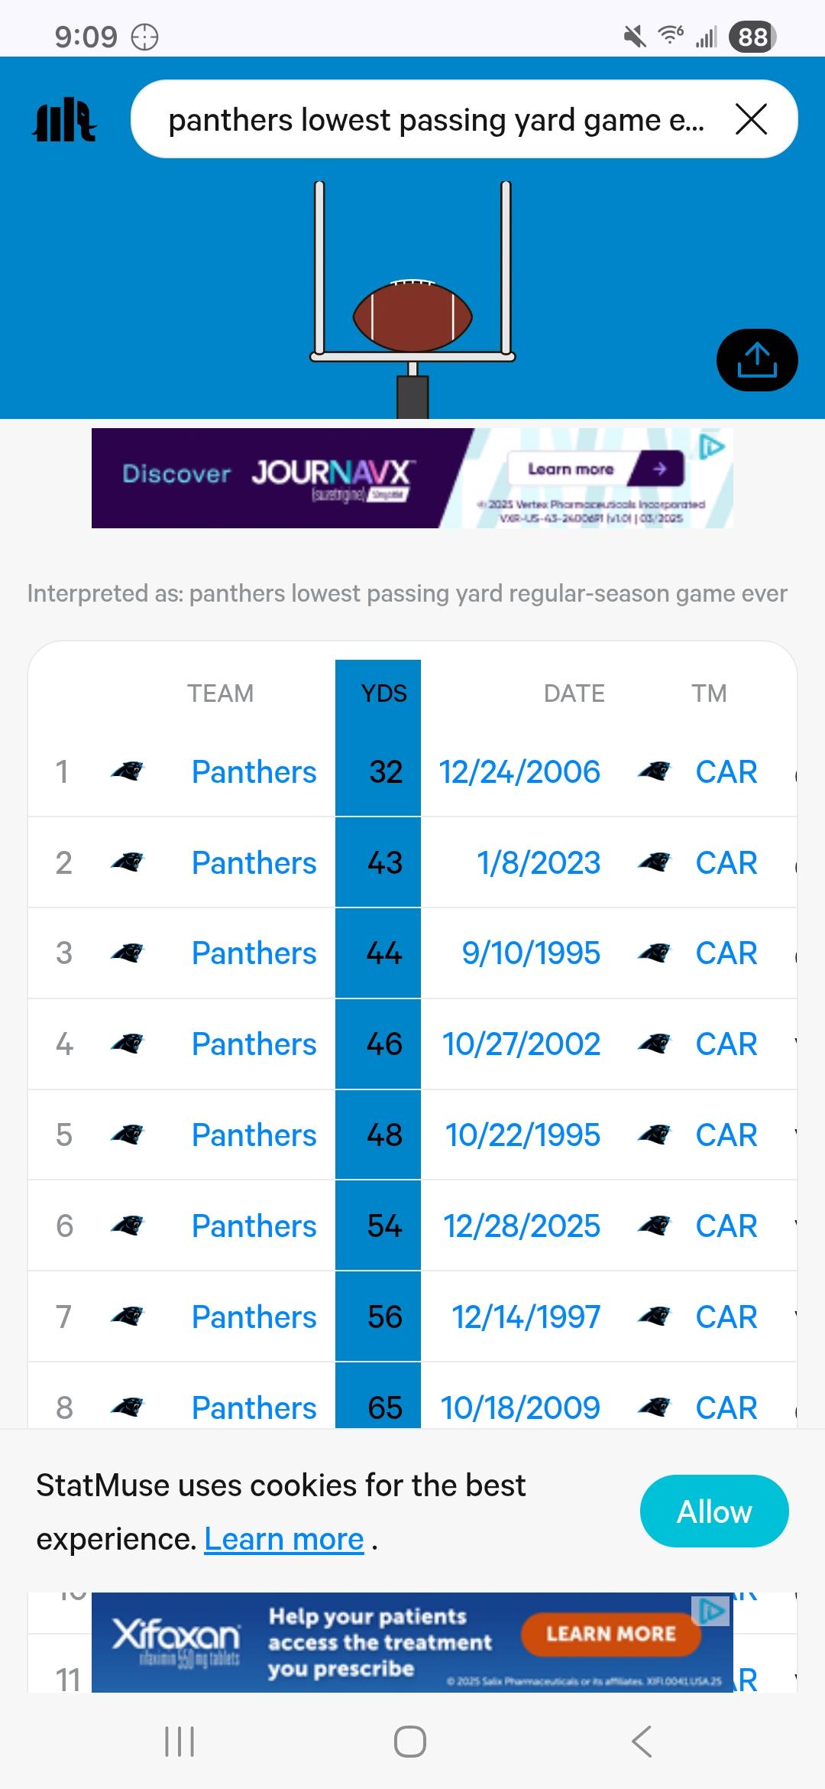Focus the panthers passing yard search field
This screenshot has height=1789, width=825.
(435, 120)
